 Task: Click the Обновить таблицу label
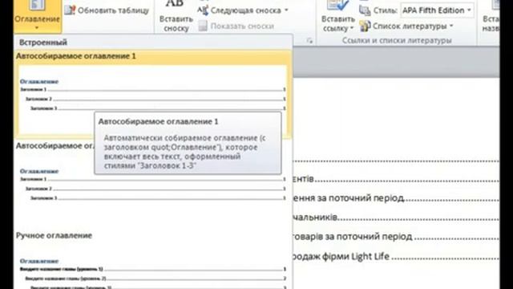(113, 10)
